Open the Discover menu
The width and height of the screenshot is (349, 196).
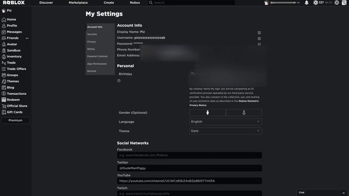click(46, 3)
